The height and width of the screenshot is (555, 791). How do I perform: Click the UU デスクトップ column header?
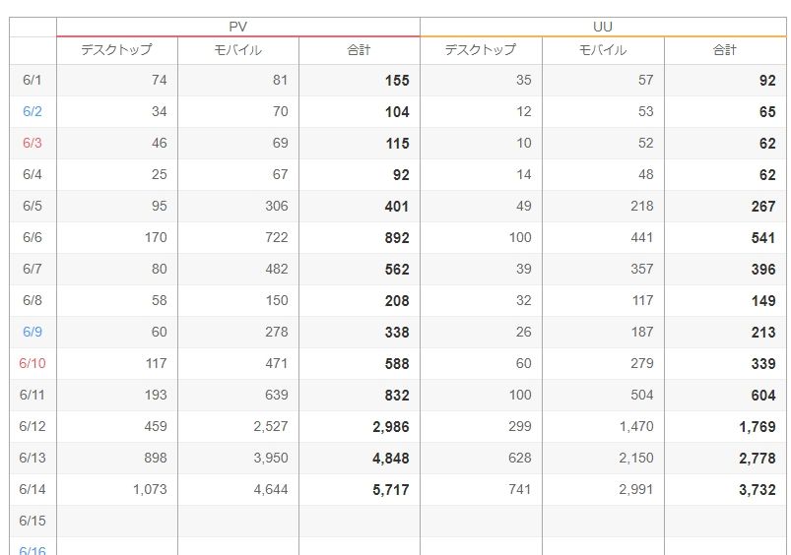pyautogui.click(x=481, y=50)
